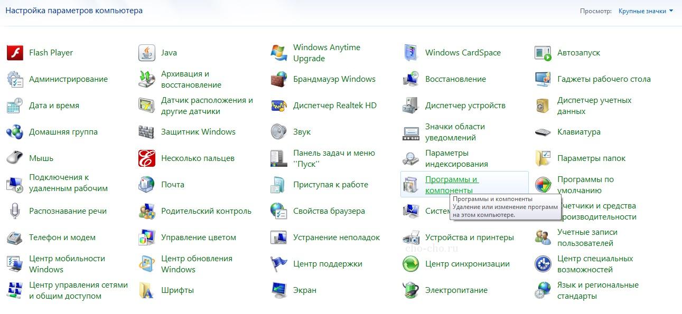
Task: Open the Крупные значки view dropdown
Action: 646,11
